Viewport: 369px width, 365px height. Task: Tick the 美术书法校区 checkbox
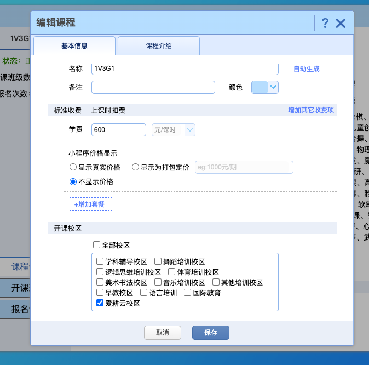[x=100, y=282]
